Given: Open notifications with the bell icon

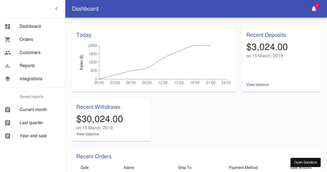Looking at the screenshot, I should [313, 9].
